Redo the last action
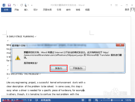This screenshot has height=102, width=135. coord(22,5)
